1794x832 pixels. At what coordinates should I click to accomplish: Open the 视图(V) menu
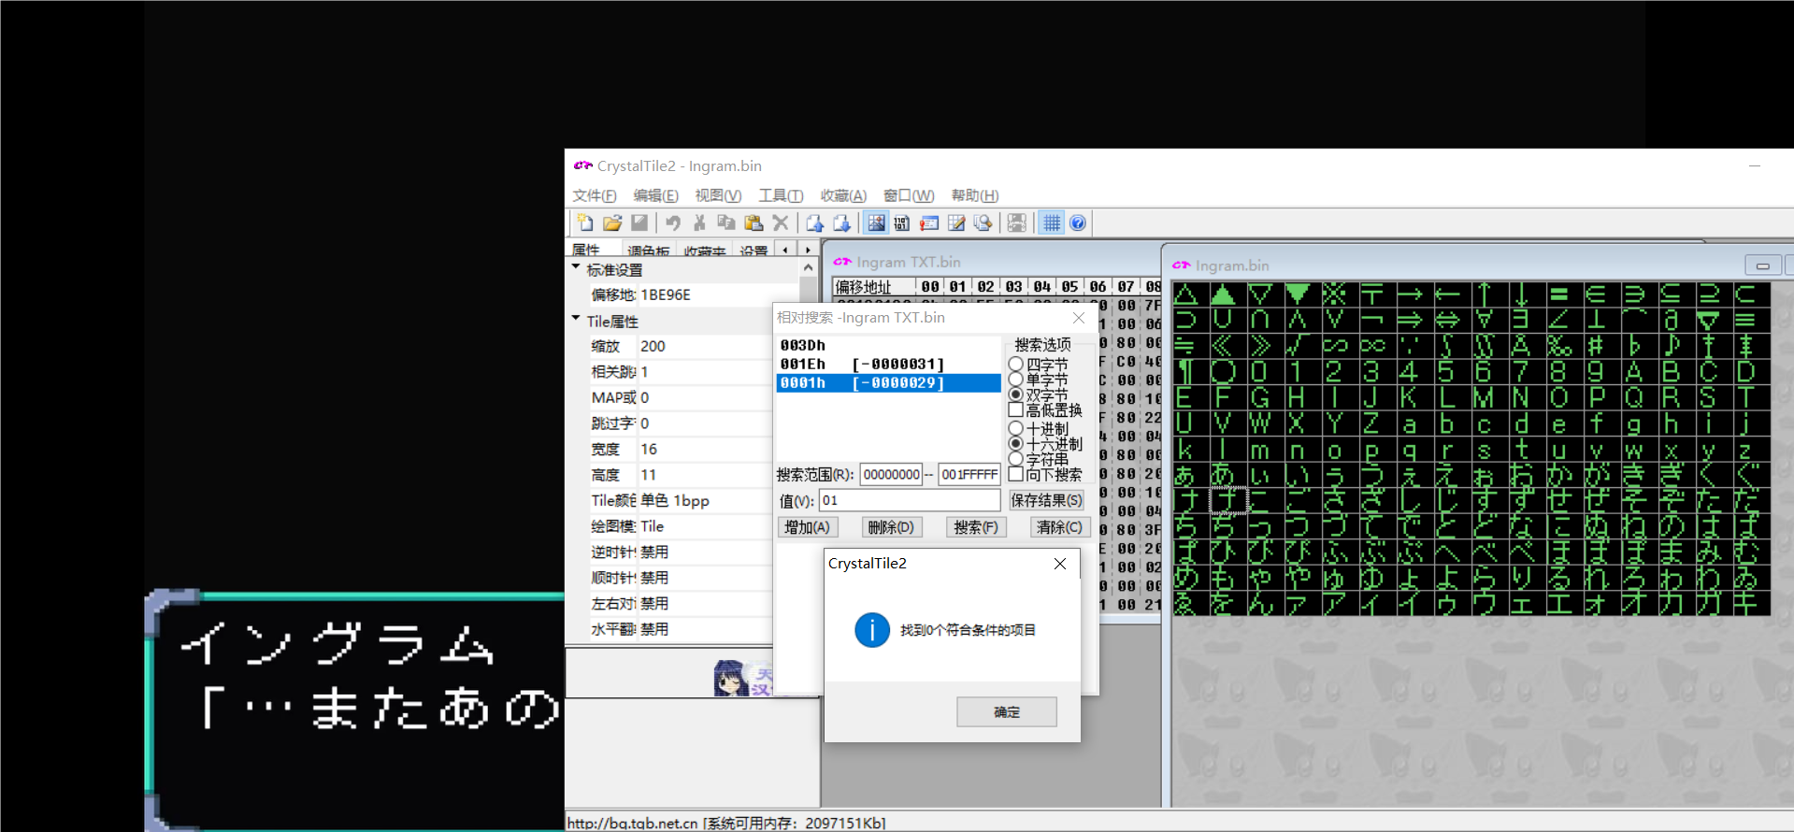pyautogui.click(x=718, y=195)
